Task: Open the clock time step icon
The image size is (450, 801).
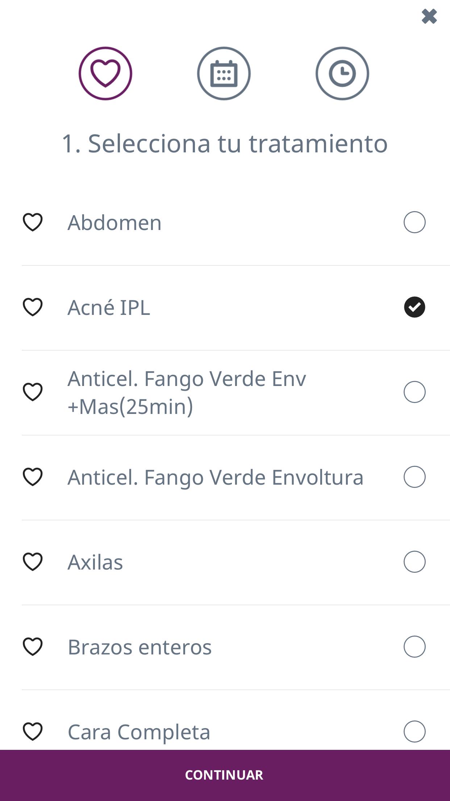Action: [342, 73]
